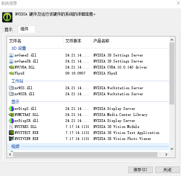Click the NVSTVIEW.EXE photo viewer icon

11,139
